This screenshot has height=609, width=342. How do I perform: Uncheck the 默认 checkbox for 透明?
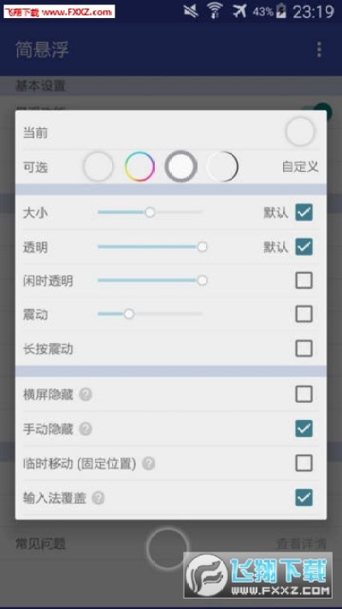tap(304, 246)
